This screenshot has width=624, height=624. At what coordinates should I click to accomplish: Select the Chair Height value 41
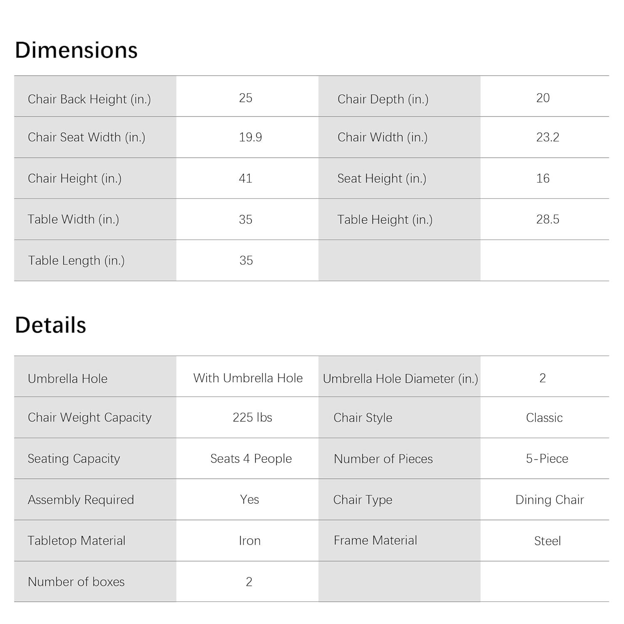pos(245,178)
